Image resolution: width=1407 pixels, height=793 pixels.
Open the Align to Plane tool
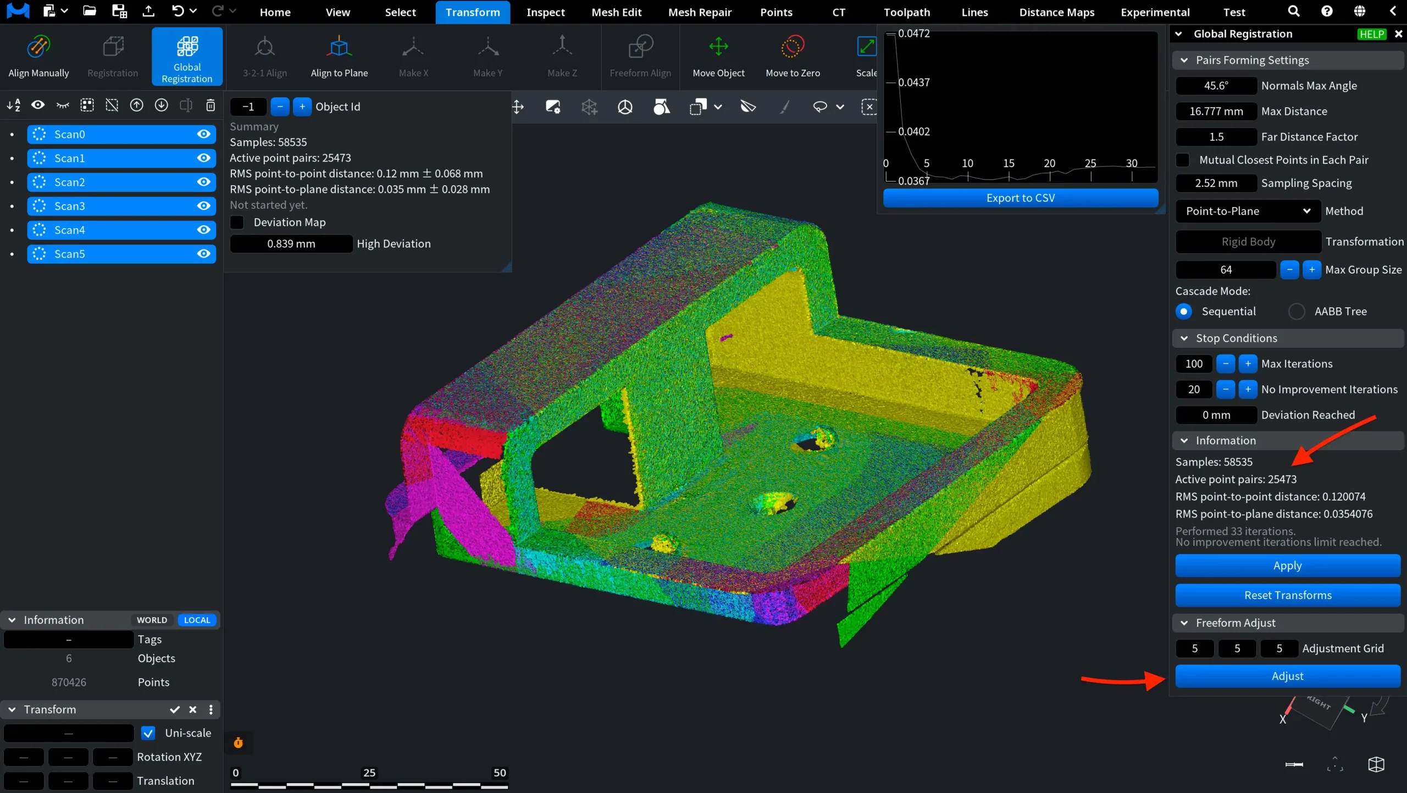[x=339, y=57]
